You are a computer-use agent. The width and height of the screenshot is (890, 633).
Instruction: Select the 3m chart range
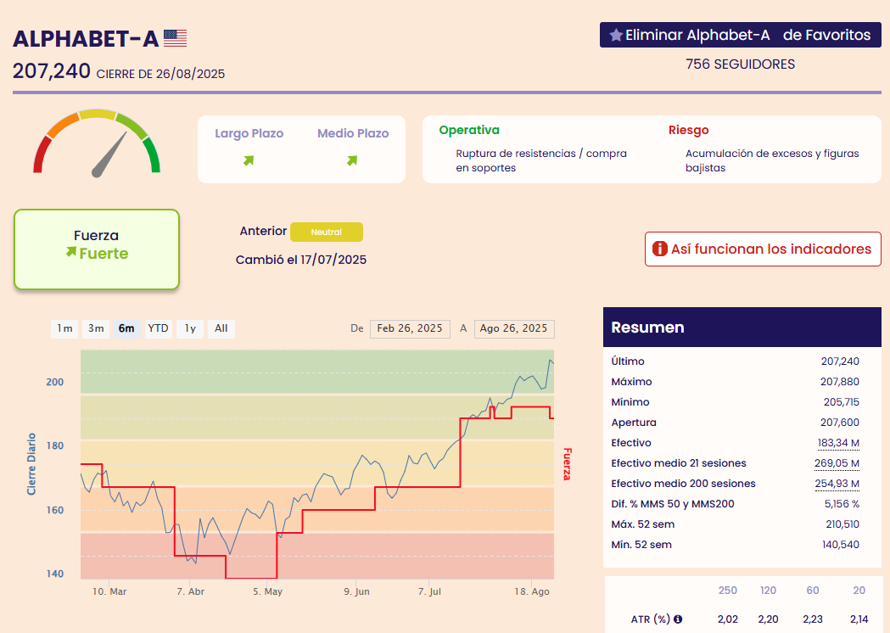96,328
